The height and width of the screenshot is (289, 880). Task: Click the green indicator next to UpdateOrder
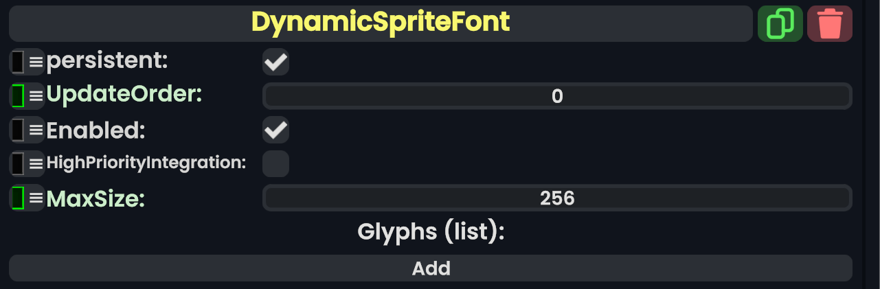[x=19, y=95]
